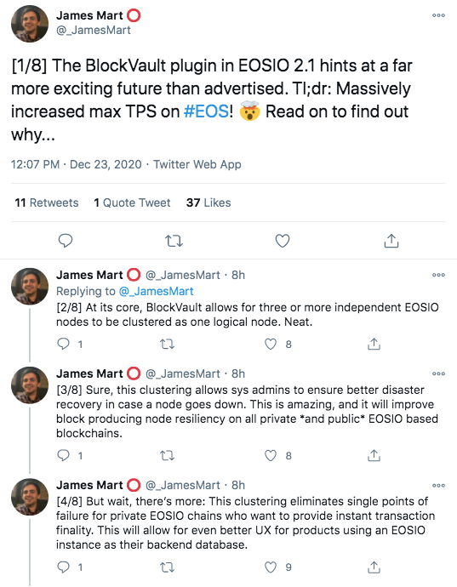The image size is (457, 587).
Task: Open the @_JamesMart link after Replying to
Action: click(x=156, y=291)
